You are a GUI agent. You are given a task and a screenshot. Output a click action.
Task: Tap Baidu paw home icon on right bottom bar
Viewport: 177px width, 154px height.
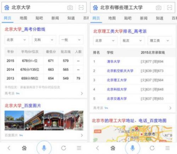click(113, 148)
